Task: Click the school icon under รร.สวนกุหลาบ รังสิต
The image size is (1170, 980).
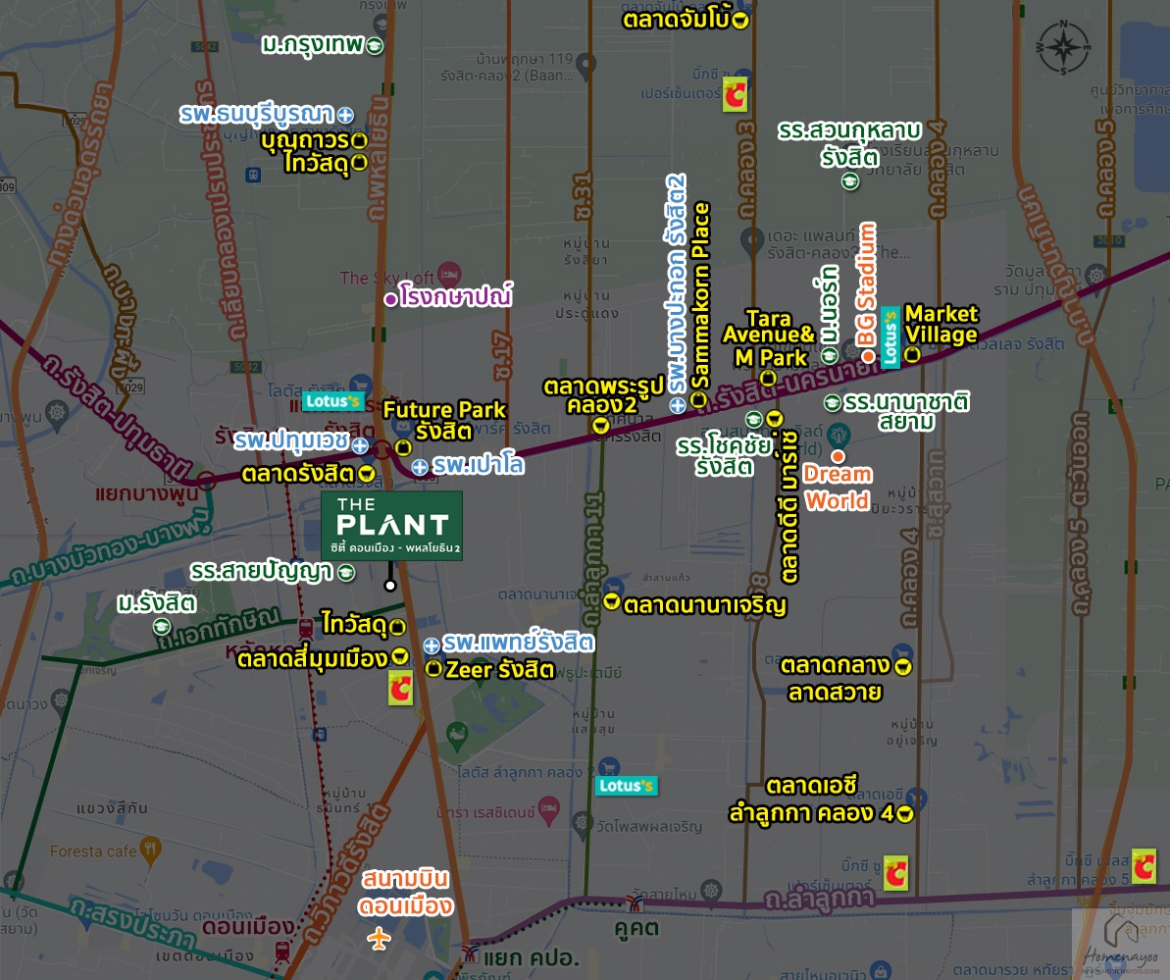Action: pyautogui.click(x=850, y=181)
